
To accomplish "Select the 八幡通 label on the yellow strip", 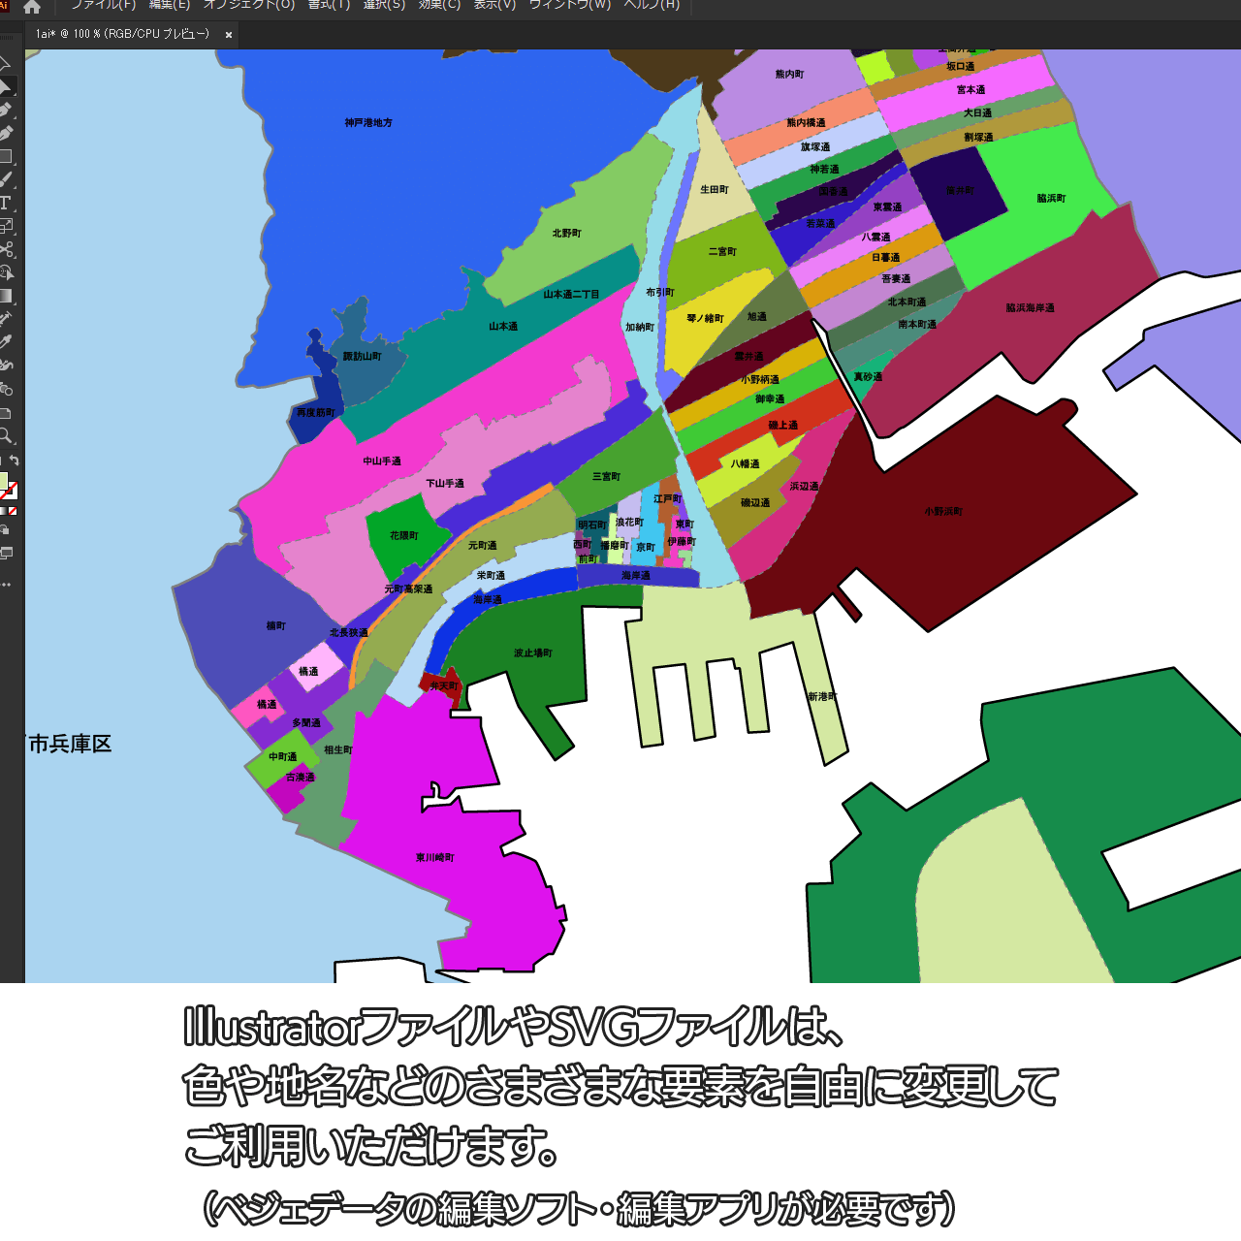I will pos(746,464).
